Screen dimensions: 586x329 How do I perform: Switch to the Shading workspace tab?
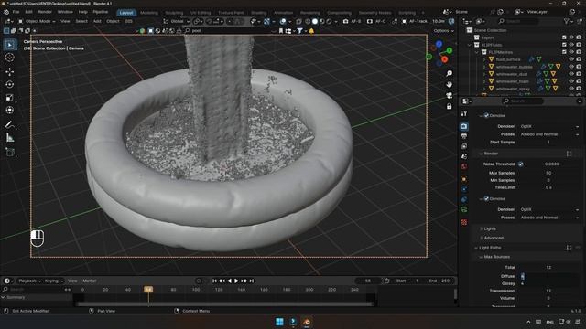tap(258, 13)
